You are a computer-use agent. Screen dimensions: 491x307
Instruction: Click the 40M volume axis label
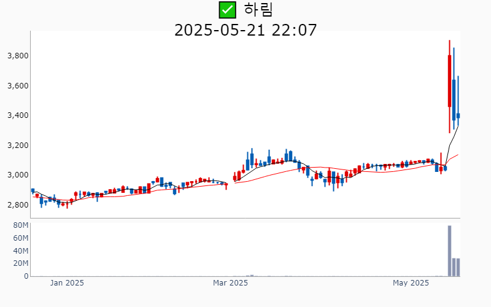pyautogui.click(x=21, y=251)
